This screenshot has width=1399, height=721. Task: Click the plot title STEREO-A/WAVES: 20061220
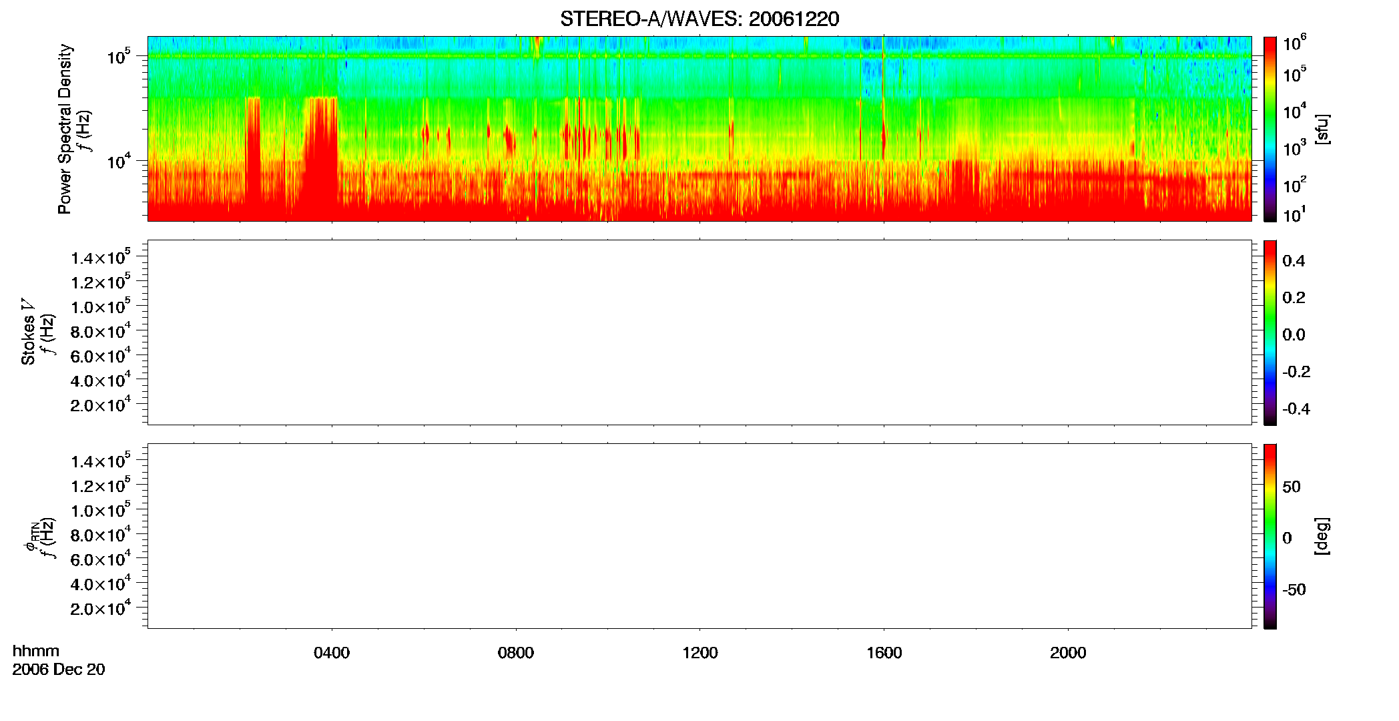[699, 19]
